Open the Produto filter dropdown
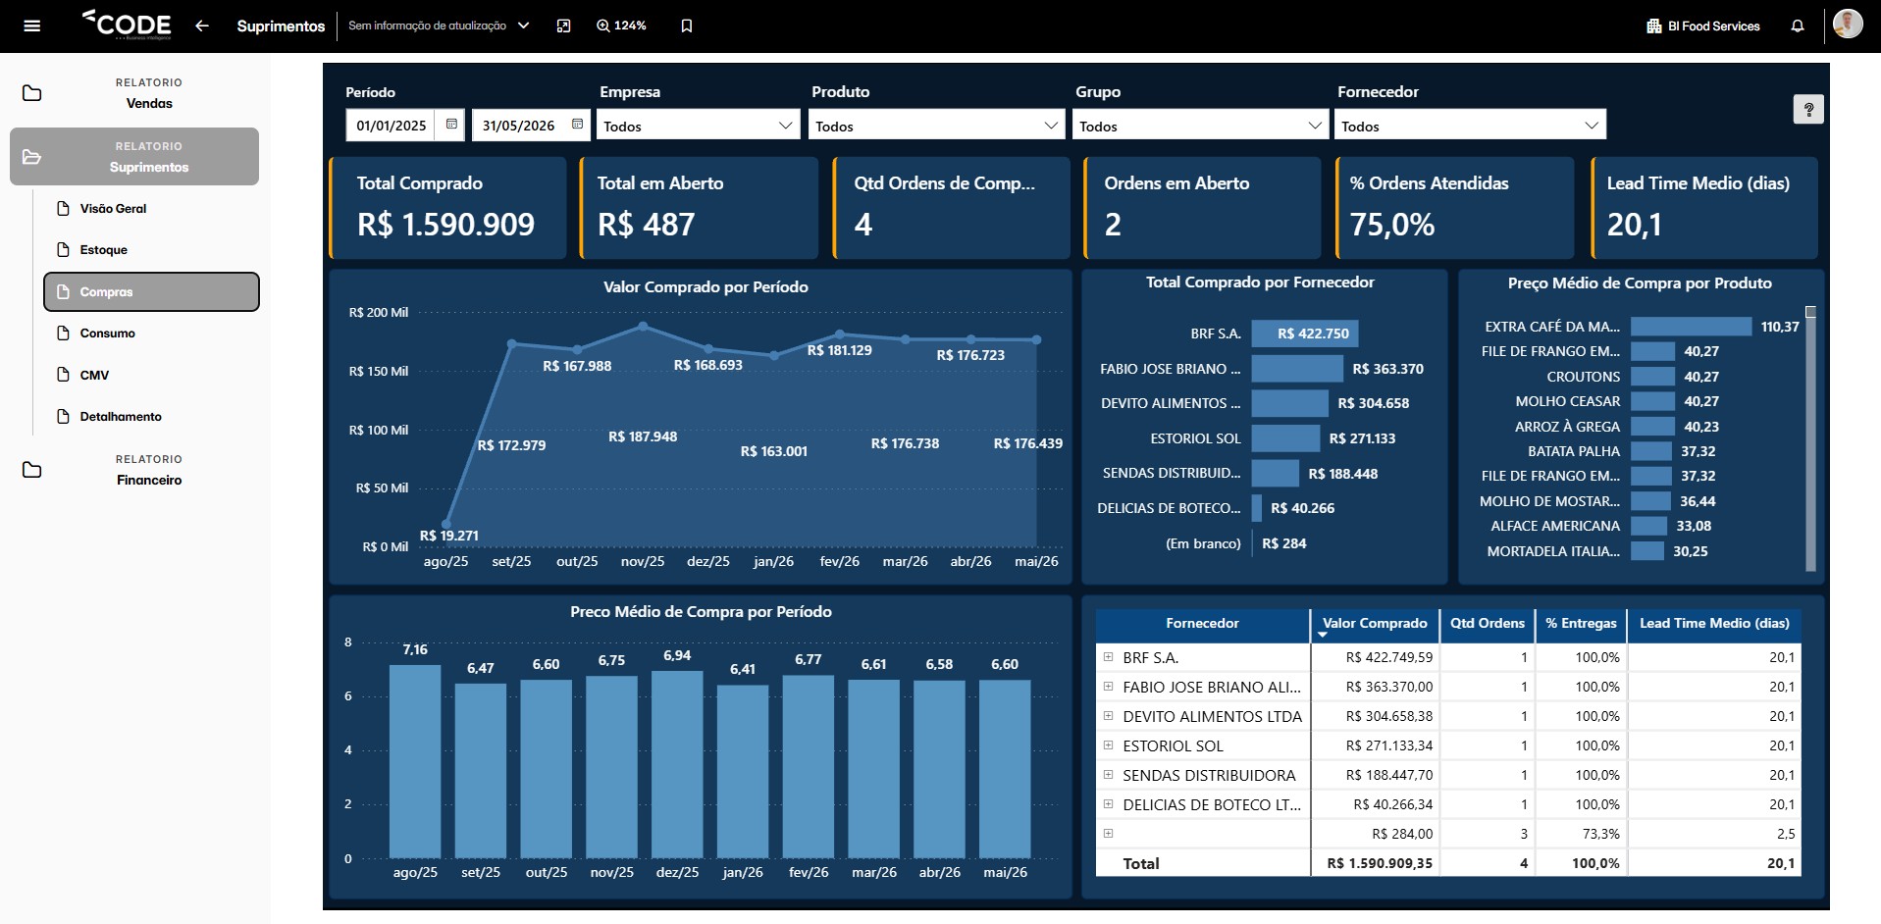This screenshot has height=924, width=1881. [x=936, y=125]
